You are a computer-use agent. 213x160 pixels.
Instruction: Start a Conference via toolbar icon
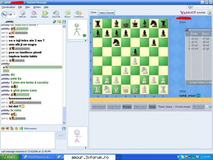point(79,14)
